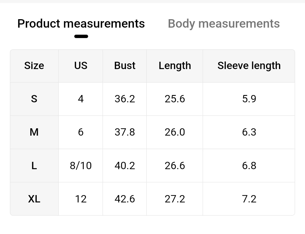Click the Bust column header
Screen dimensions: 305x234
point(125,66)
